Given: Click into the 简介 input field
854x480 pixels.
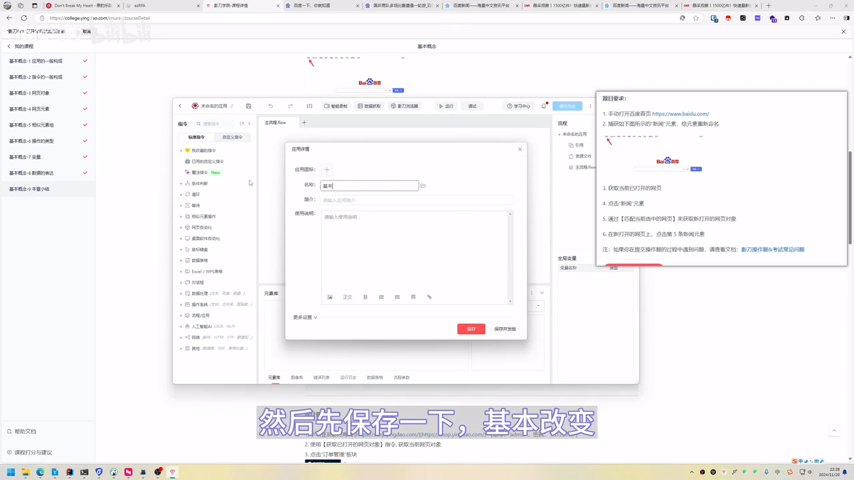Looking at the screenshot, I should point(417,200).
